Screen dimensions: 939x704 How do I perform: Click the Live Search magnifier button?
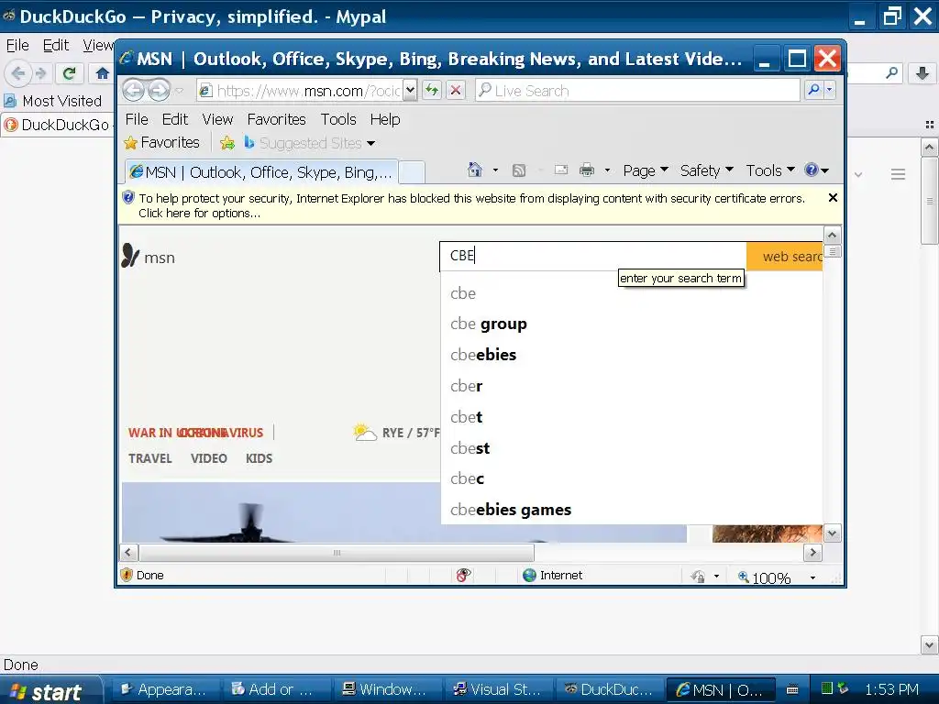[814, 91]
